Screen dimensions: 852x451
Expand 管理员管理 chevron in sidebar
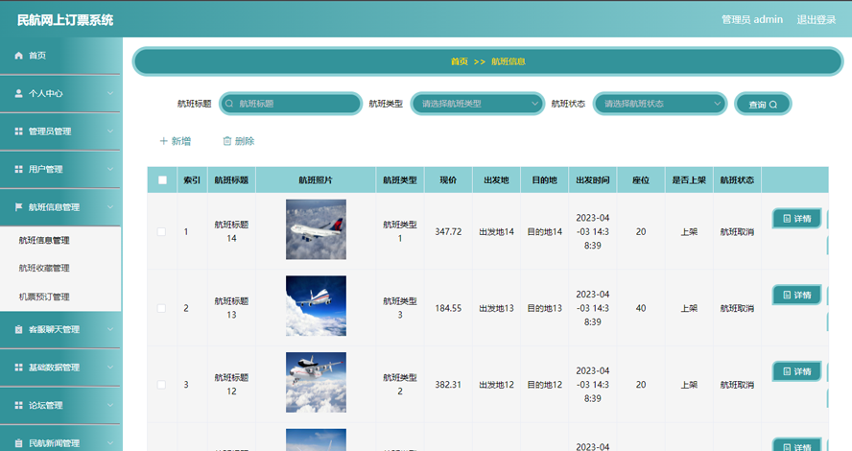tap(110, 131)
